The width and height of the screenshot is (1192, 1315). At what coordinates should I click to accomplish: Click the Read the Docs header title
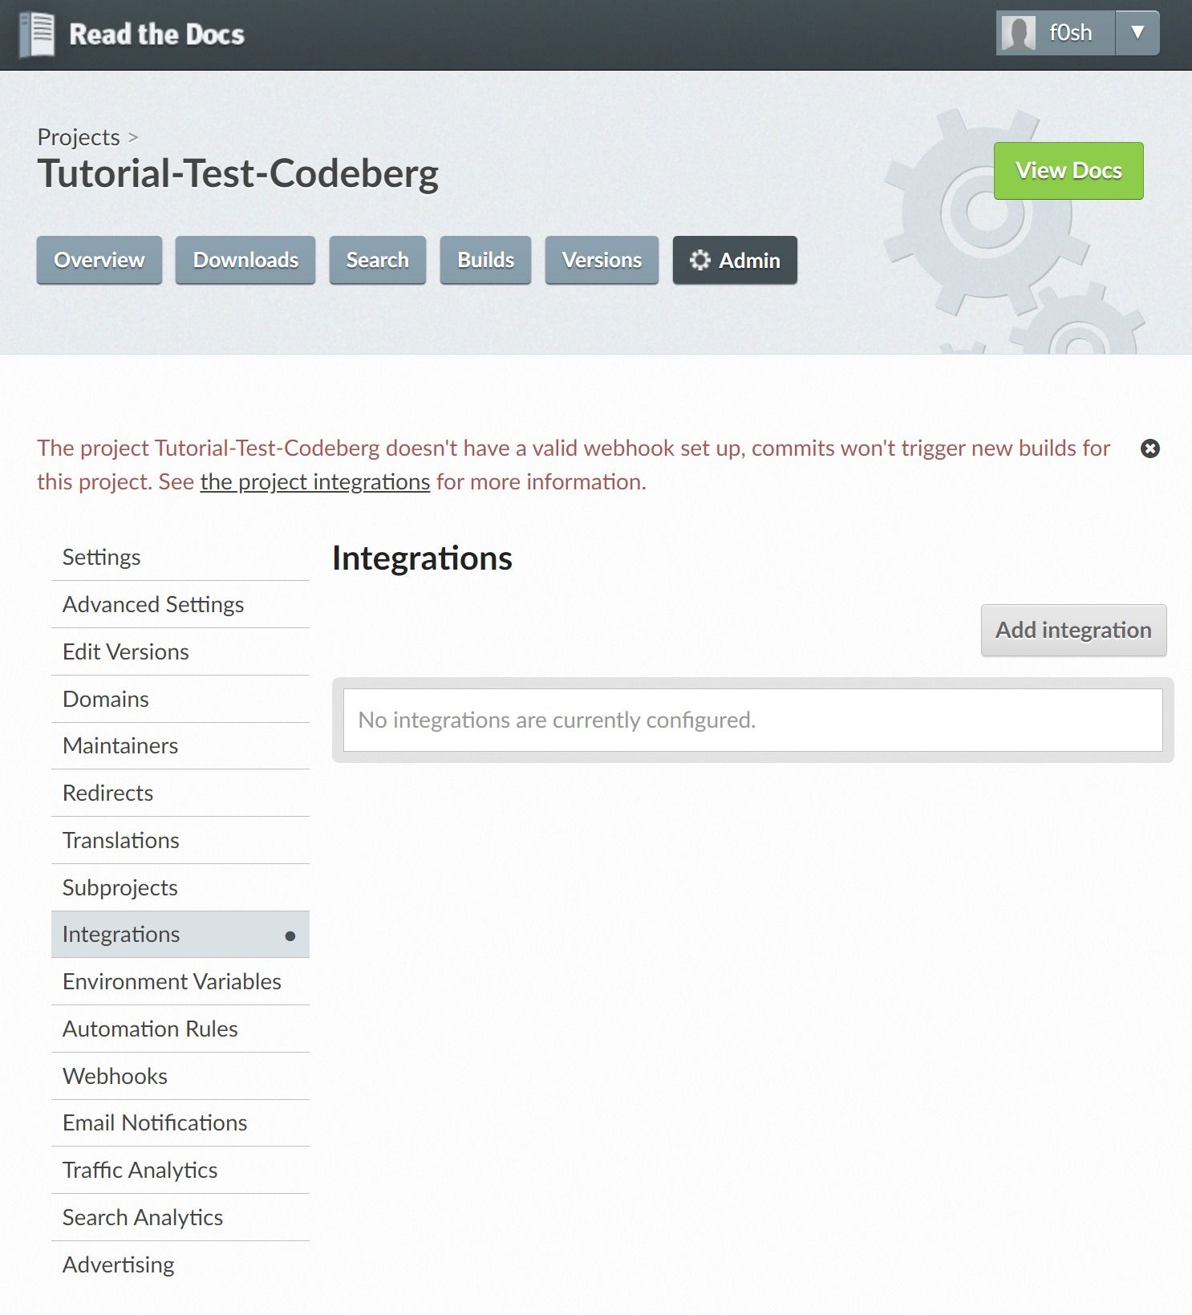157,34
